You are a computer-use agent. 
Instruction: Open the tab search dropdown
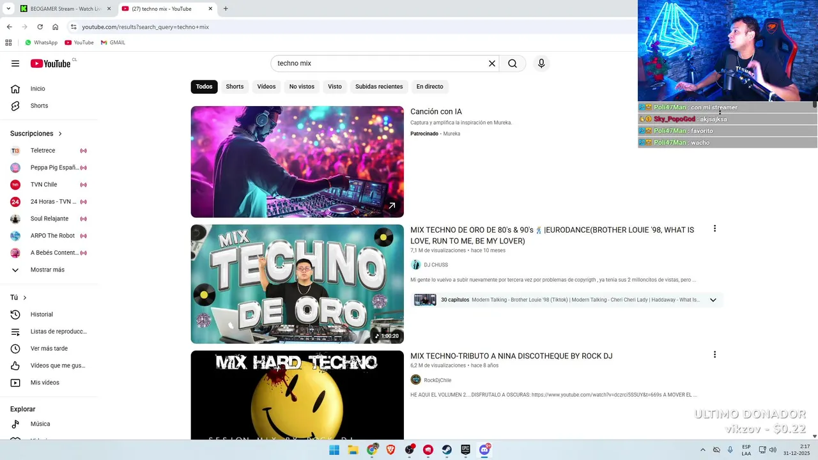(x=8, y=9)
